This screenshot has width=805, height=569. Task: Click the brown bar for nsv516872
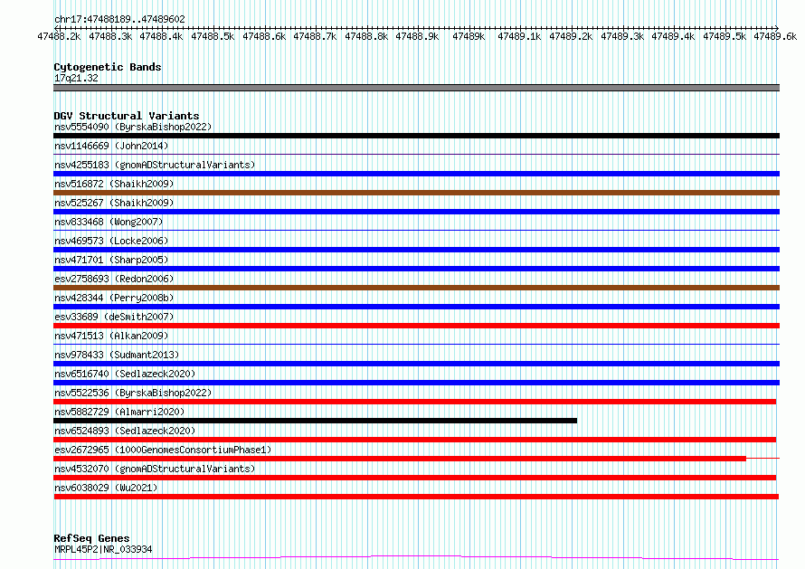(416, 193)
